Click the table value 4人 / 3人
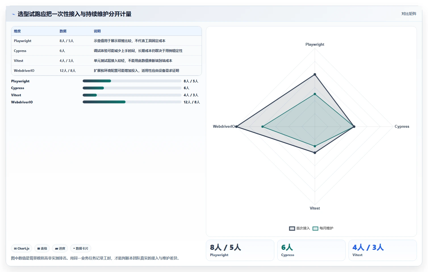Viewport: 428px width, 272px height. (x=67, y=61)
